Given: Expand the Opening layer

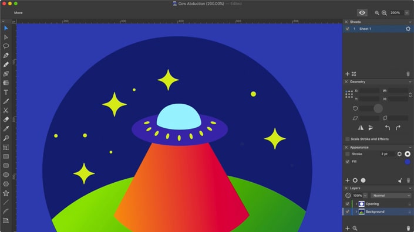Looking at the screenshot, I should tap(356, 204).
